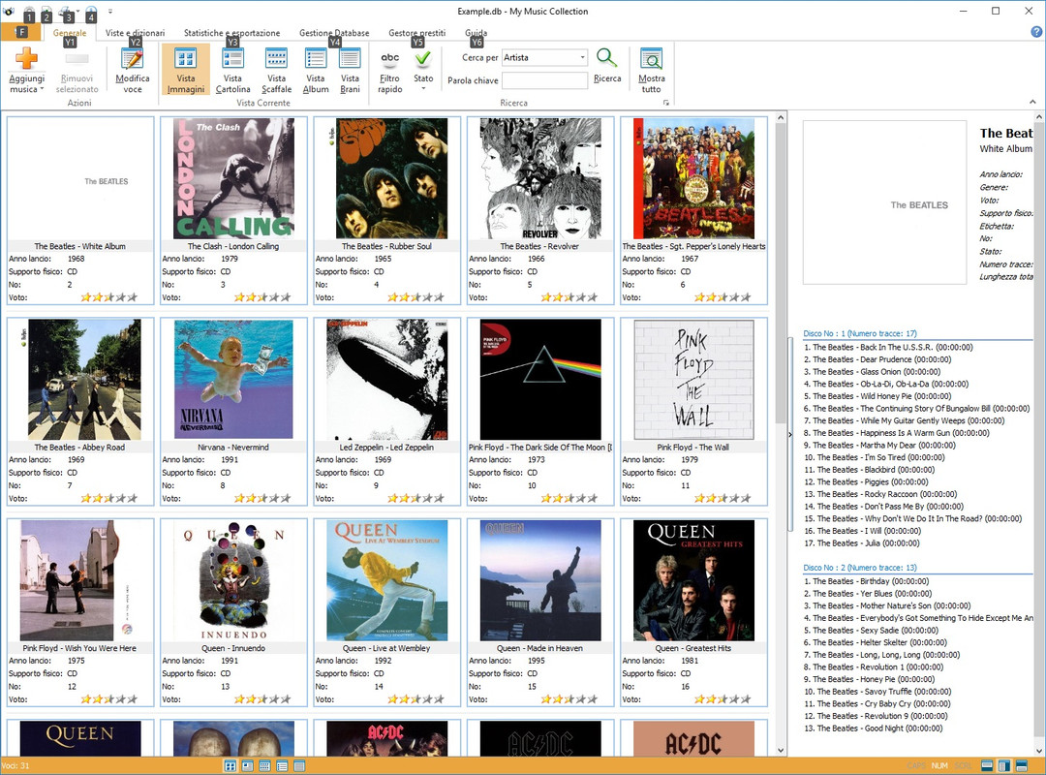Click the help question mark icon
Screen dimensions: 1046x775
(1036, 31)
